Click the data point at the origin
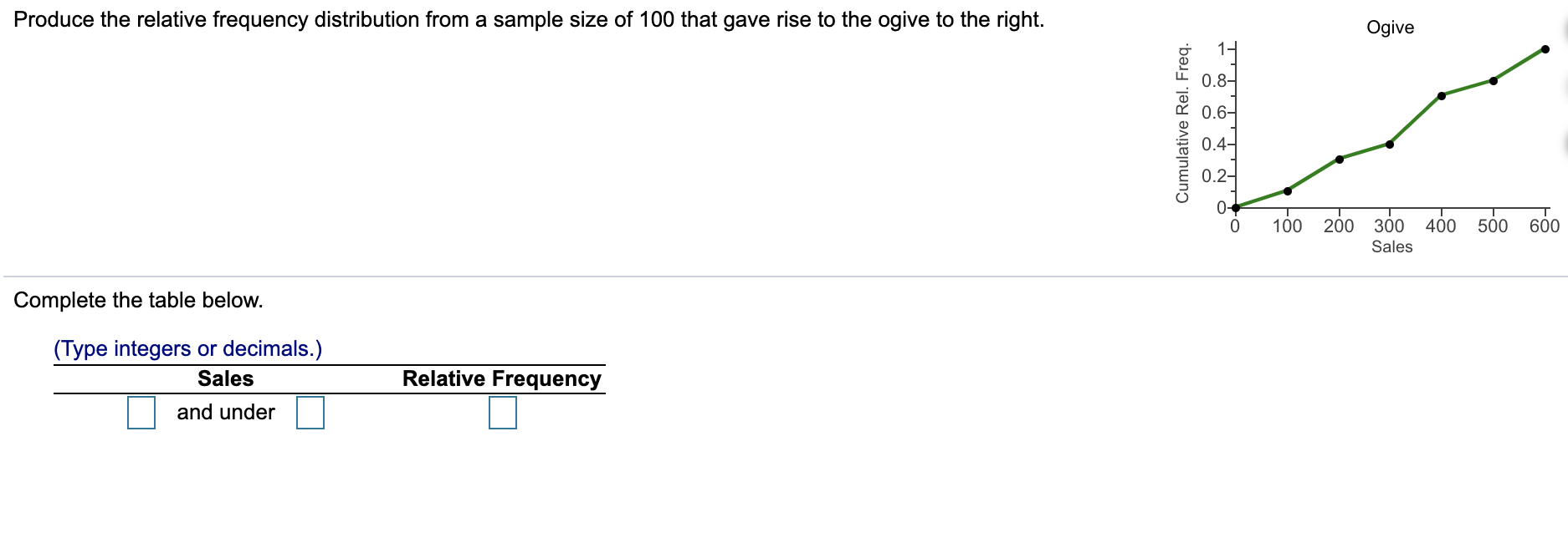This screenshot has height=543, width=1568. coord(1235,206)
